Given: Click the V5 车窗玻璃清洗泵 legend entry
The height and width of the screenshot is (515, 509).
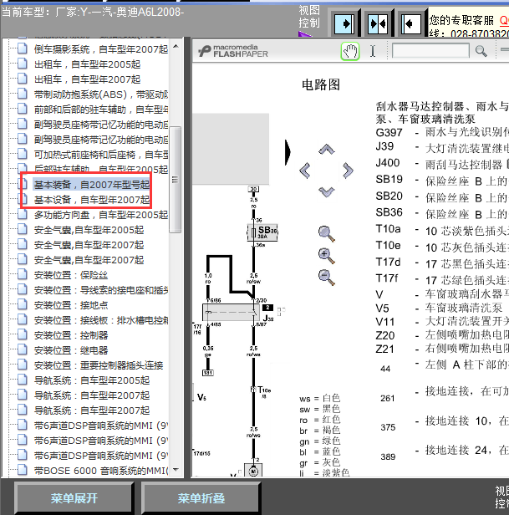Looking at the screenshot, I should (439, 308).
